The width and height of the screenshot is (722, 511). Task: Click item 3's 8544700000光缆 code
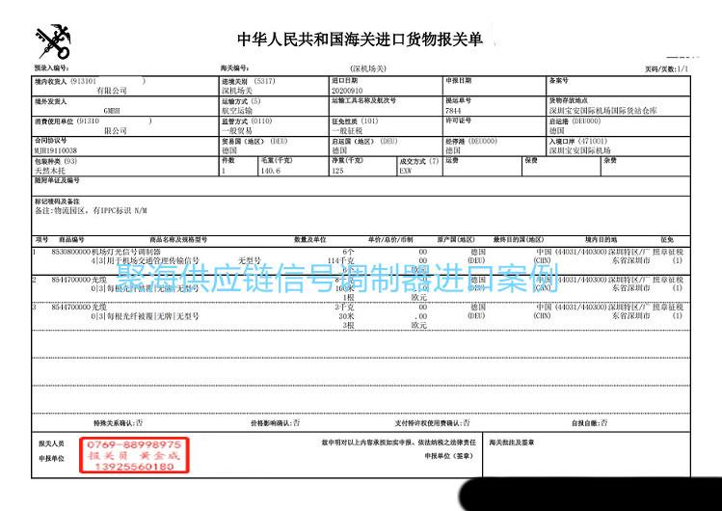79,307
